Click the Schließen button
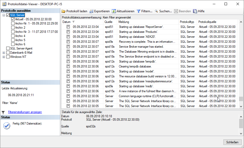The height and width of the screenshot is (148, 244). tap(232, 142)
